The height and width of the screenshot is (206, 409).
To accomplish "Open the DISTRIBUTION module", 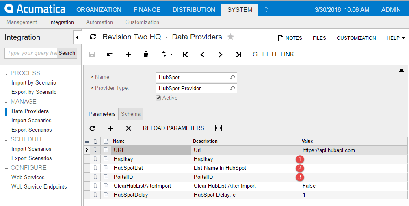I will pos(194,10).
